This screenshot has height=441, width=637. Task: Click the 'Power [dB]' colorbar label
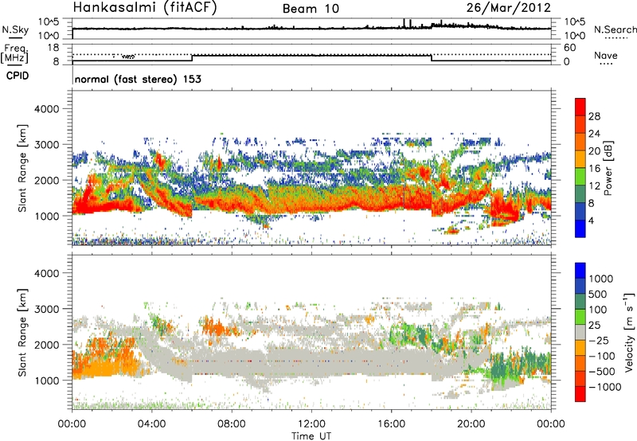point(608,168)
